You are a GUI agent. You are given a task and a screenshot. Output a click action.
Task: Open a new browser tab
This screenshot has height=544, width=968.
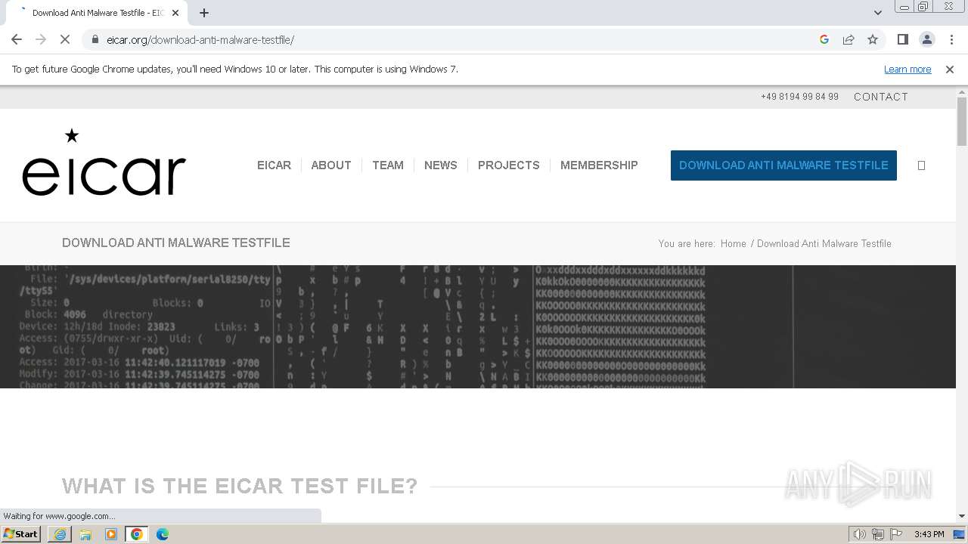point(204,13)
